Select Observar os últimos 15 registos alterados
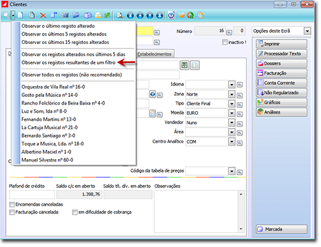This screenshot has height=247, width=321. [65, 43]
